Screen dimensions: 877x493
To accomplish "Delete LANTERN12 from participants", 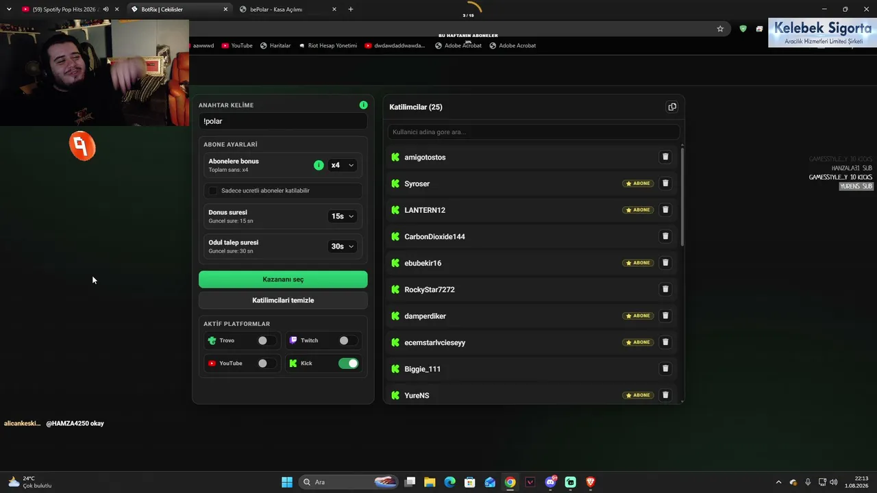I will coord(665,210).
